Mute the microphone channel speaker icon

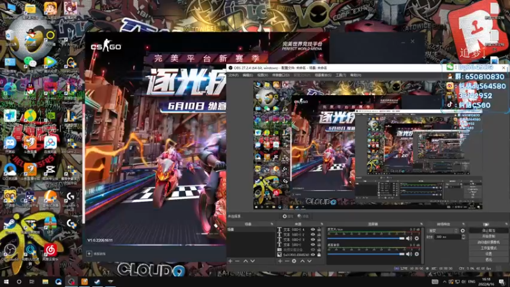[409, 239]
